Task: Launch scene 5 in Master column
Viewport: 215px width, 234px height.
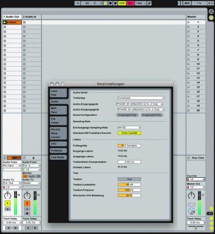Action: click(x=189, y=41)
